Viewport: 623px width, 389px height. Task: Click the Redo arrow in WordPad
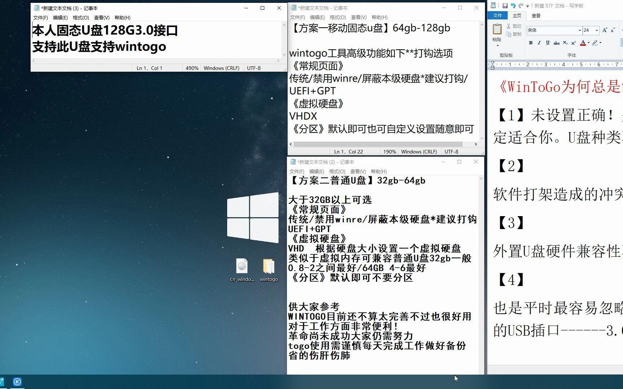(521, 6)
